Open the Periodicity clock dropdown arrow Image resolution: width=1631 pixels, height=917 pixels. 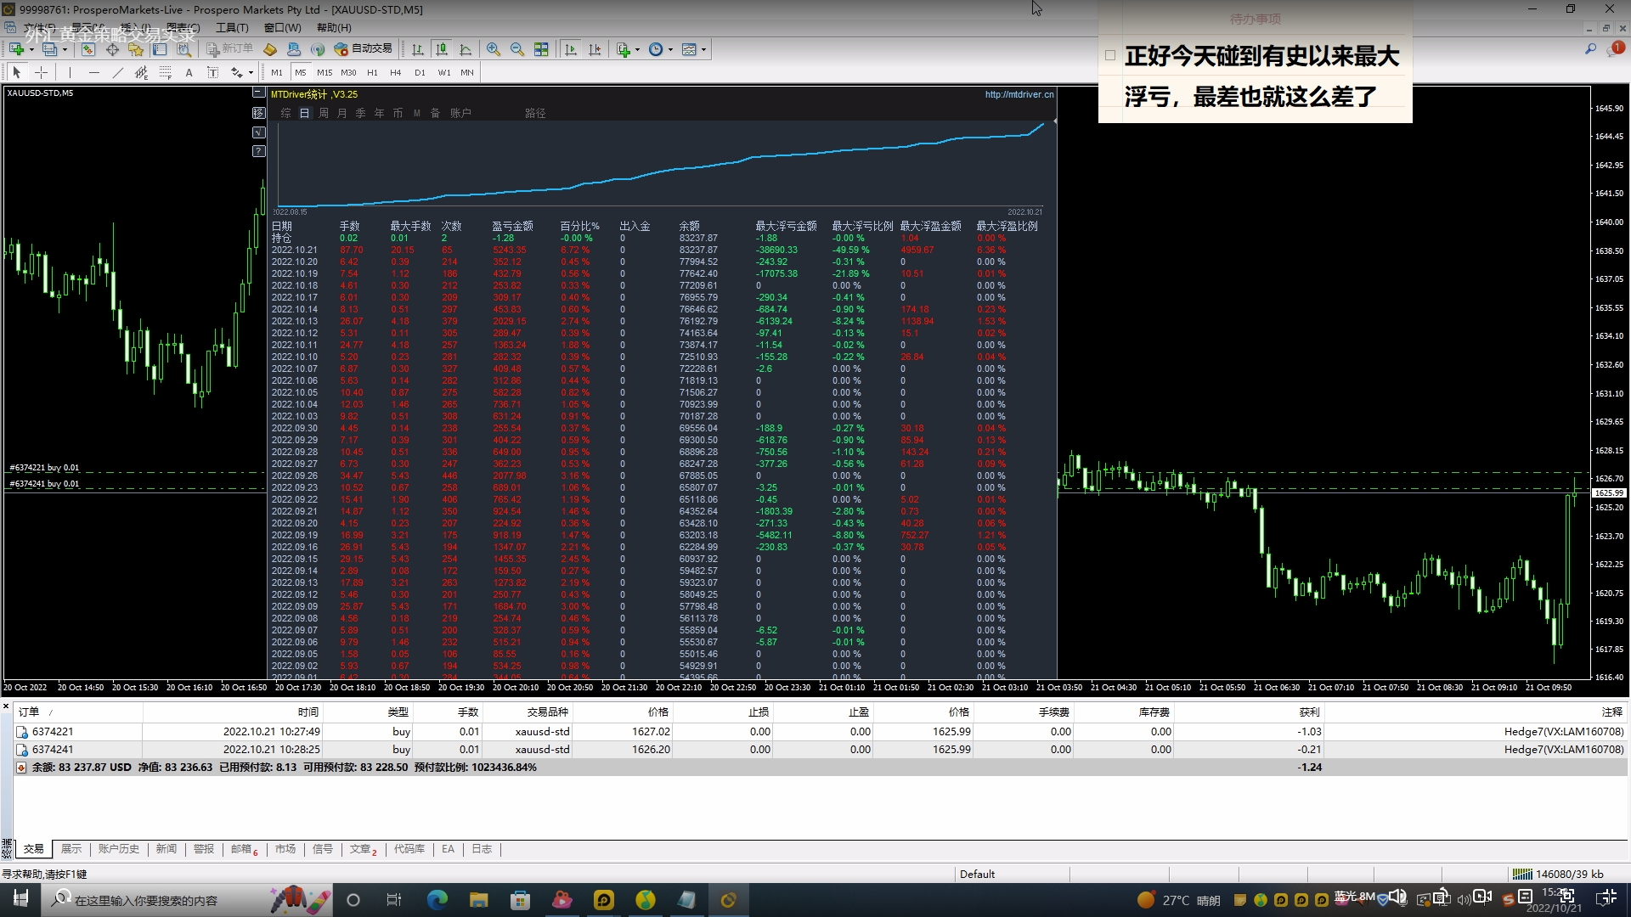(670, 49)
